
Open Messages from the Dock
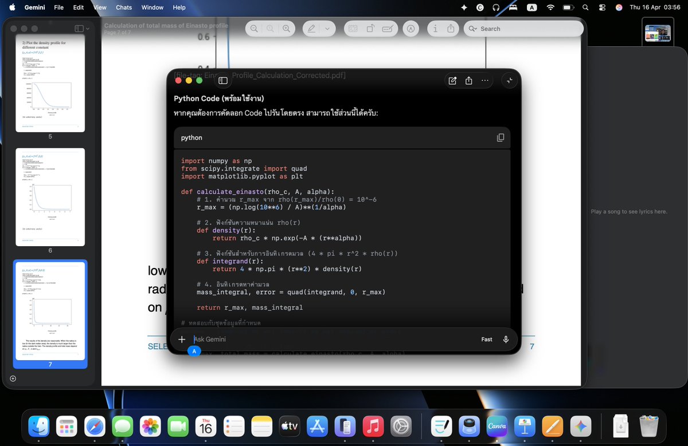[x=123, y=427]
